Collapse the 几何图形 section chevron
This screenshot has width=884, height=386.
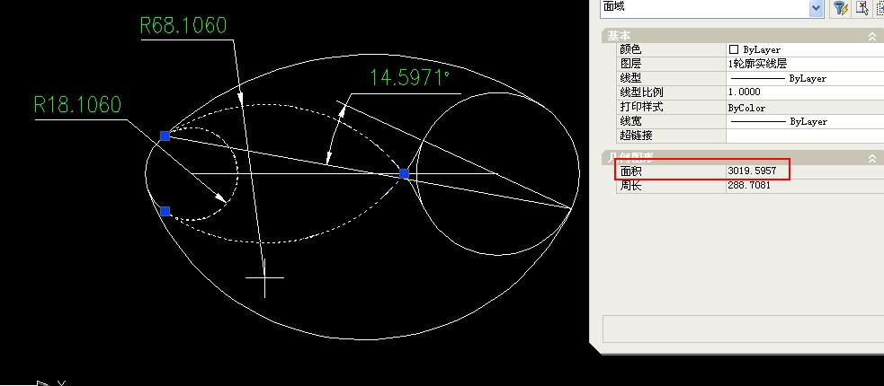click(x=871, y=158)
